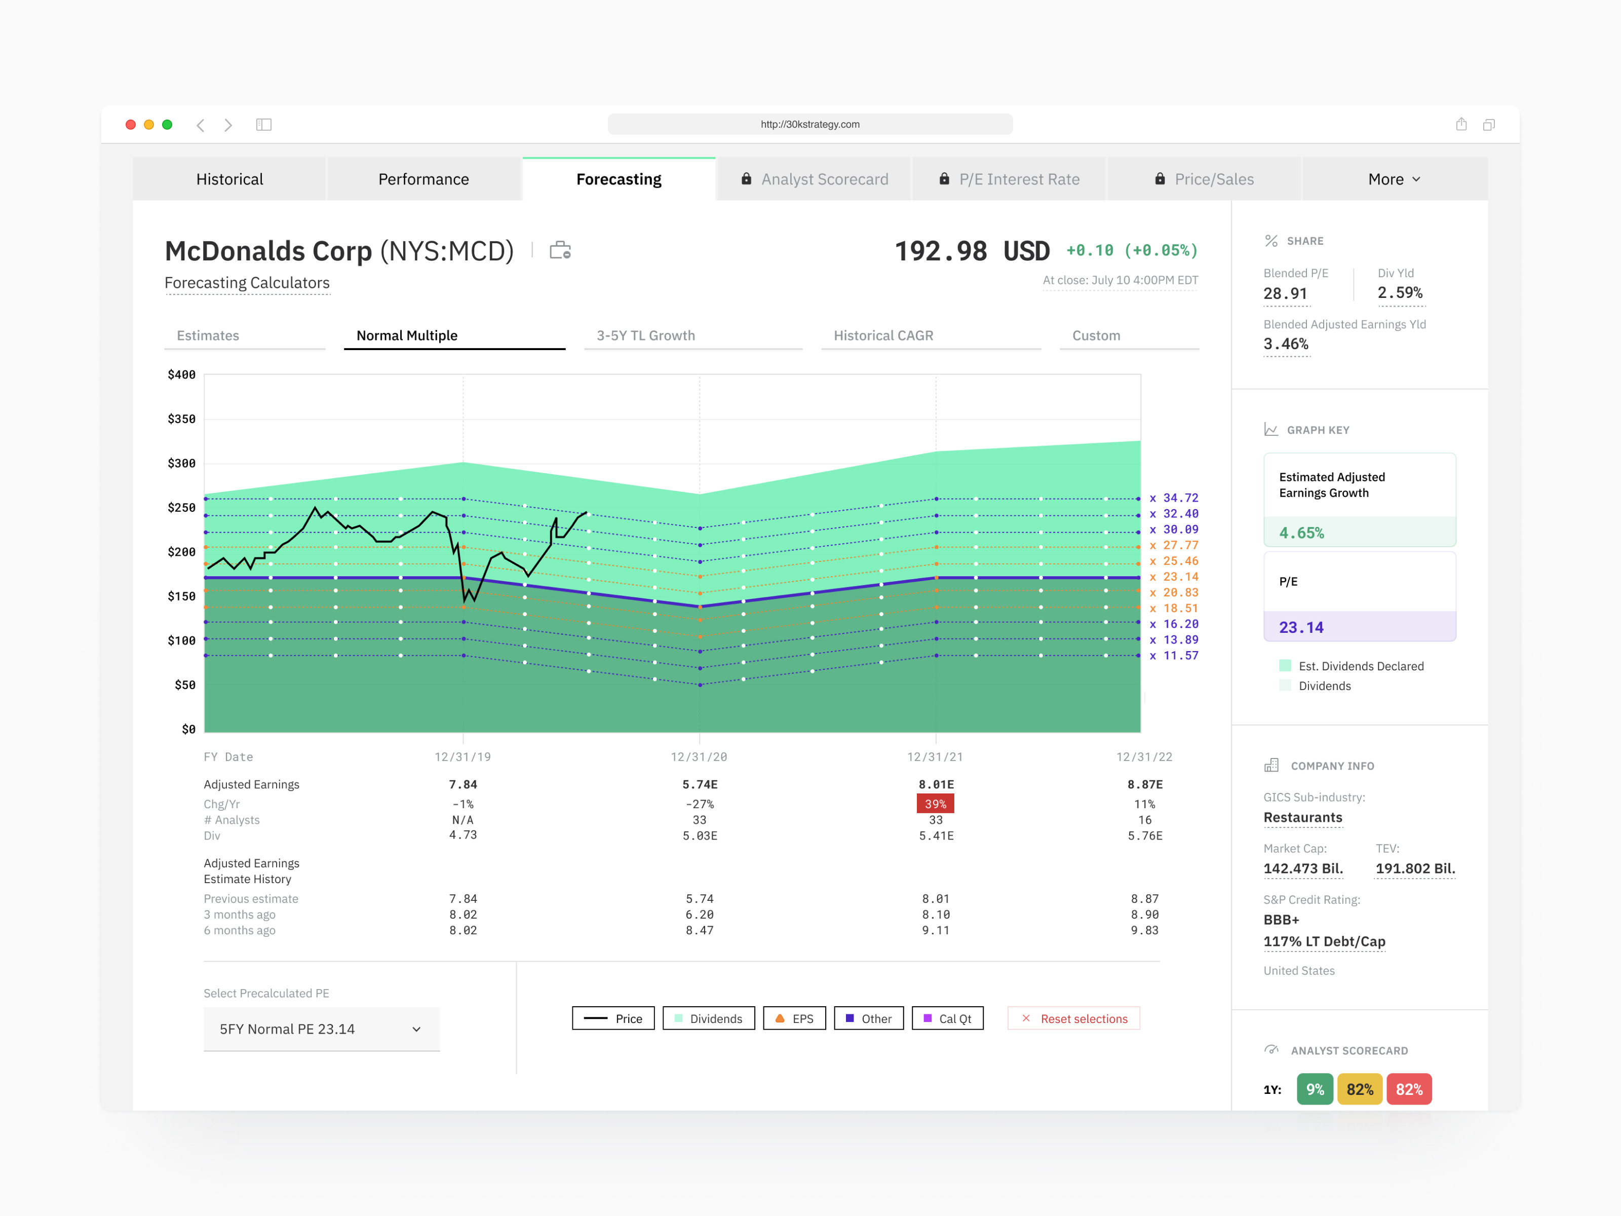1621x1216 pixels.
Task: Click the browser address bar
Action: click(810, 124)
